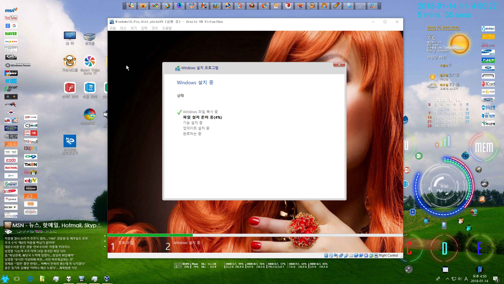This screenshot has width=504, height=284.
Task: Click the 내 PC desktop icon
Action: [x=70, y=38]
